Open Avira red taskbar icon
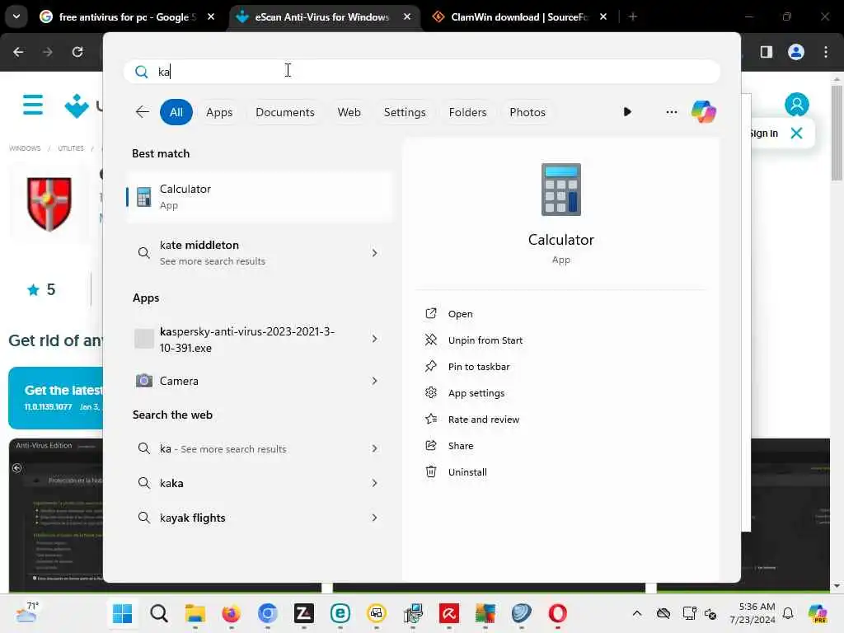 click(449, 613)
